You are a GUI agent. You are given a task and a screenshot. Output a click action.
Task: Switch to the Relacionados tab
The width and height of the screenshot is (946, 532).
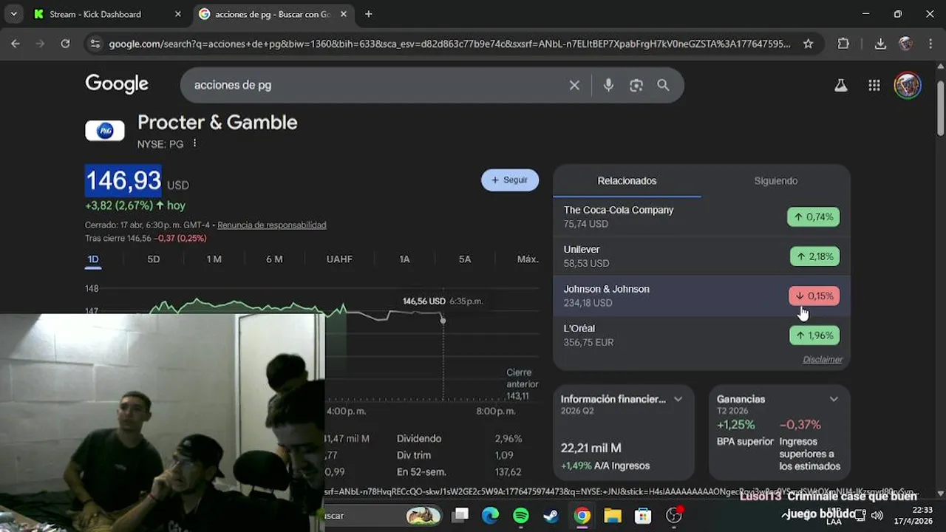click(x=627, y=181)
